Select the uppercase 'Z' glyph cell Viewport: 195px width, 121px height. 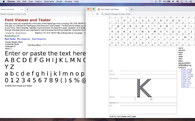tap(173, 32)
